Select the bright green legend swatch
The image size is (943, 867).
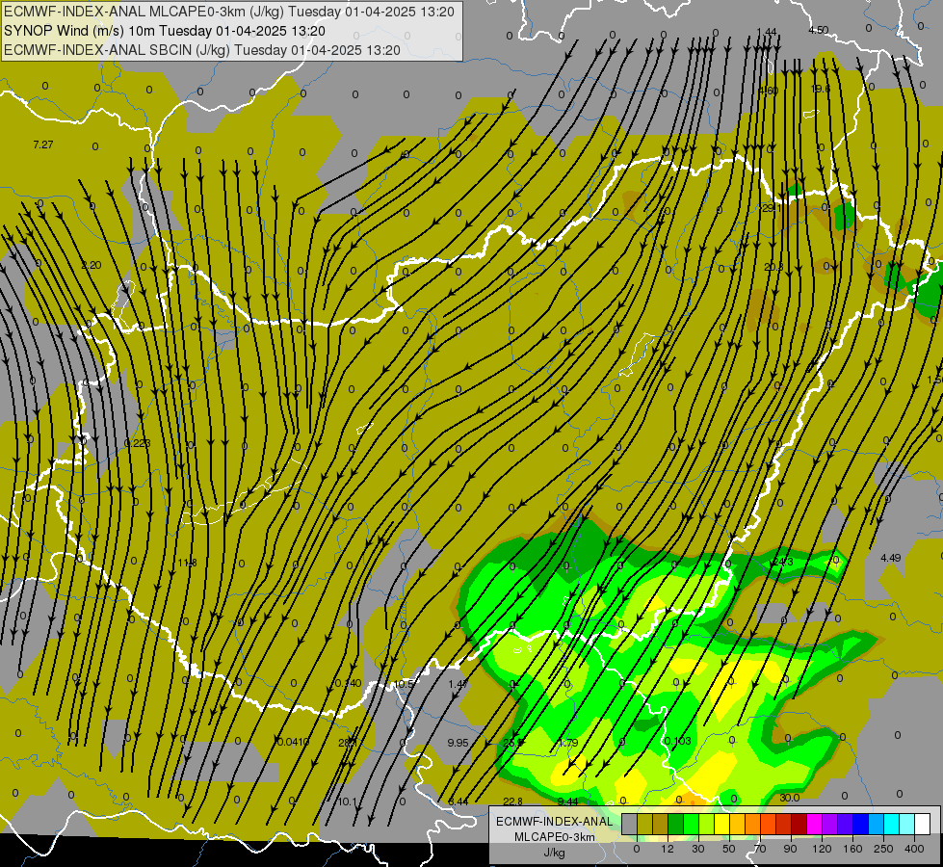691,825
